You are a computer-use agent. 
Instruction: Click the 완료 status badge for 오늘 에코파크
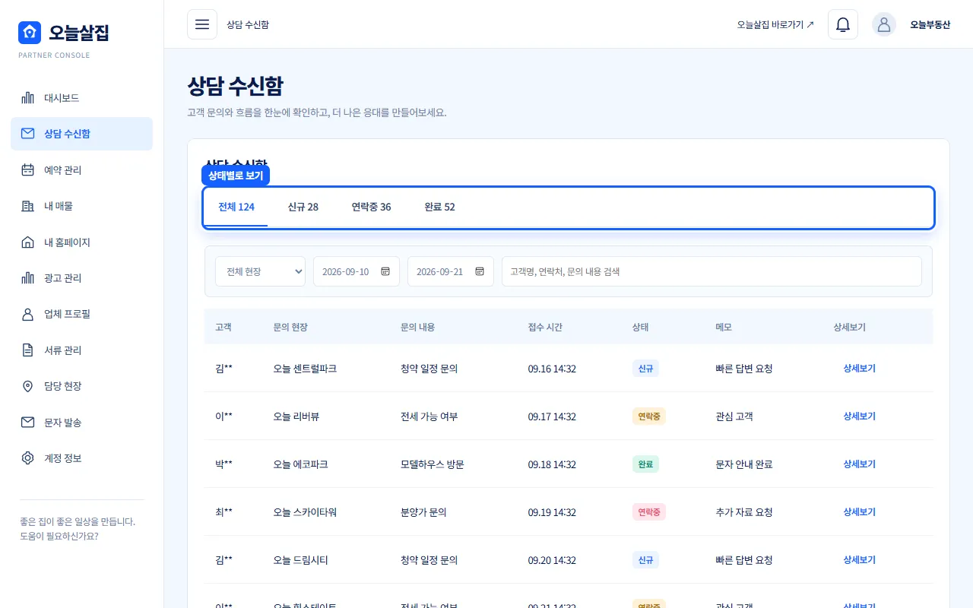click(x=645, y=464)
